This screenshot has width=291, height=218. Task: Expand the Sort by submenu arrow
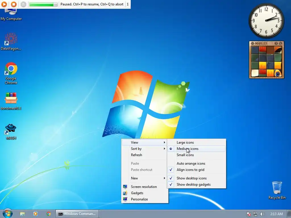(x=164, y=149)
